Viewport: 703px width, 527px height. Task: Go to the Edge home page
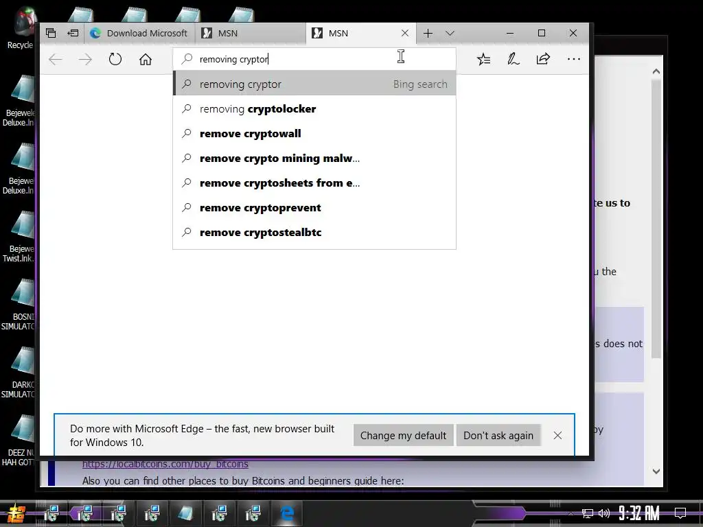(x=146, y=59)
